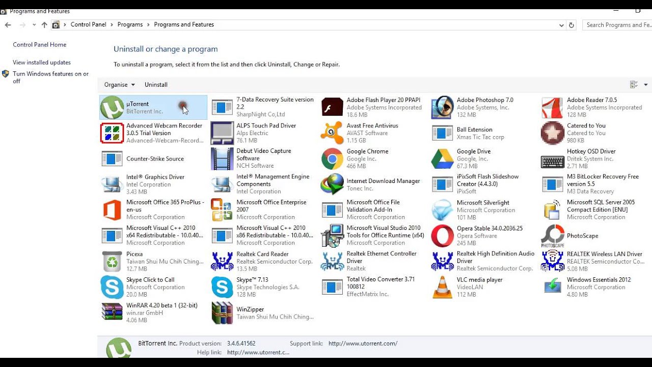Select the Picexa recycle bin icon

click(x=112, y=261)
